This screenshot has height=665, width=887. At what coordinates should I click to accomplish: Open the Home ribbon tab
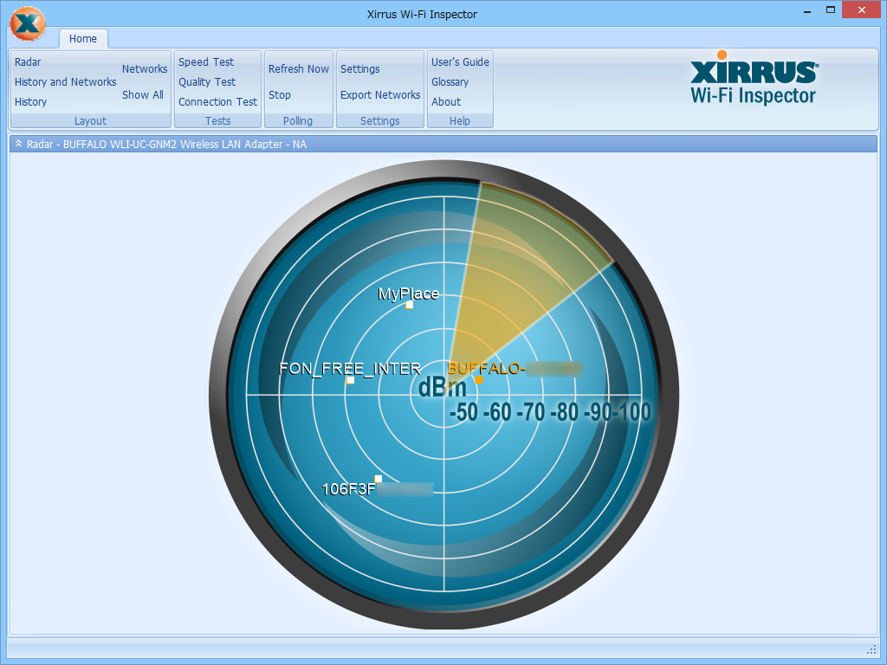pos(83,38)
